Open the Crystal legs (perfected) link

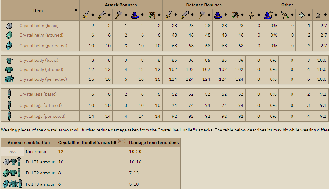click(42, 116)
